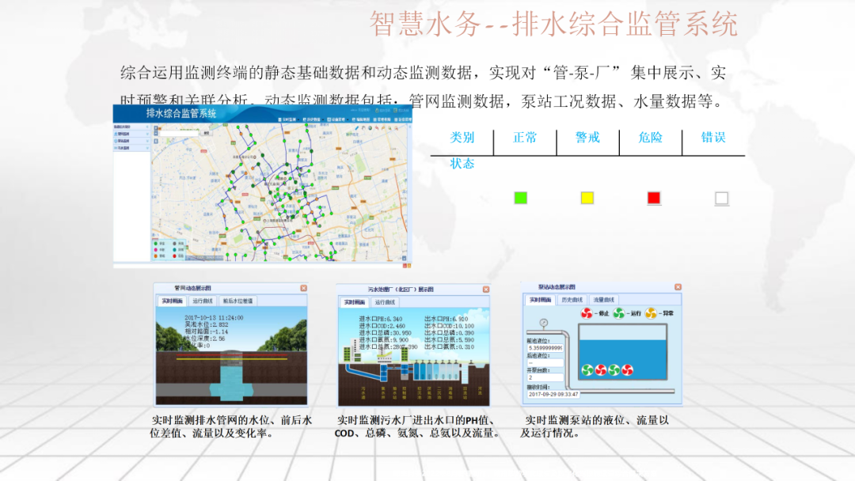Click the 错误 column header
The image size is (855, 481).
click(712, 138)
